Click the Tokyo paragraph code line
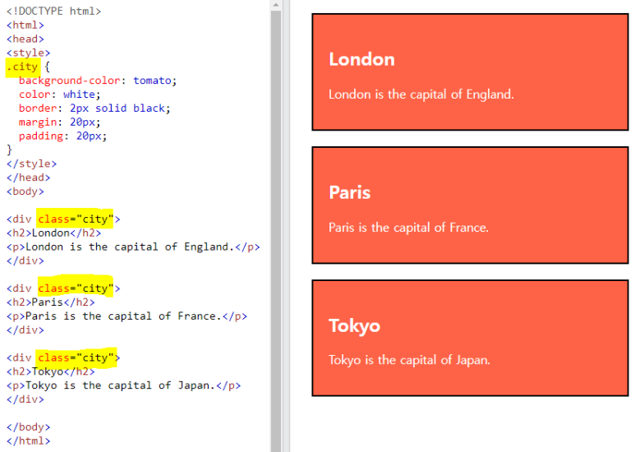 [x=123, y=385]
